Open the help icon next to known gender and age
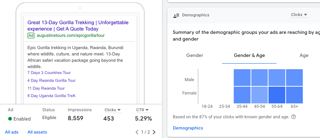The height and width of the screenshot is (138, 320). pyautogui.click(x=293, y=117)
